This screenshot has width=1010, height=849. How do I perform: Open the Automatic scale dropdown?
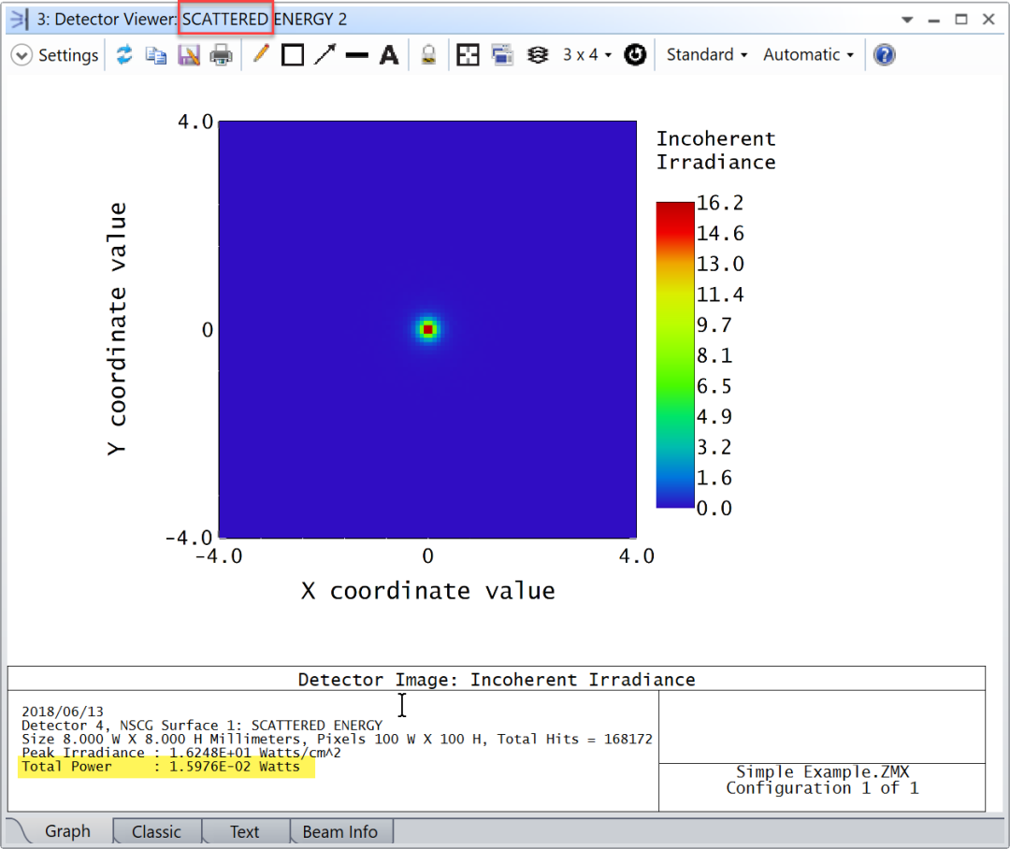(x=806, y=54)
